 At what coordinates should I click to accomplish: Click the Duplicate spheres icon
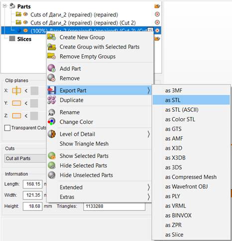(x=52, y=100)
